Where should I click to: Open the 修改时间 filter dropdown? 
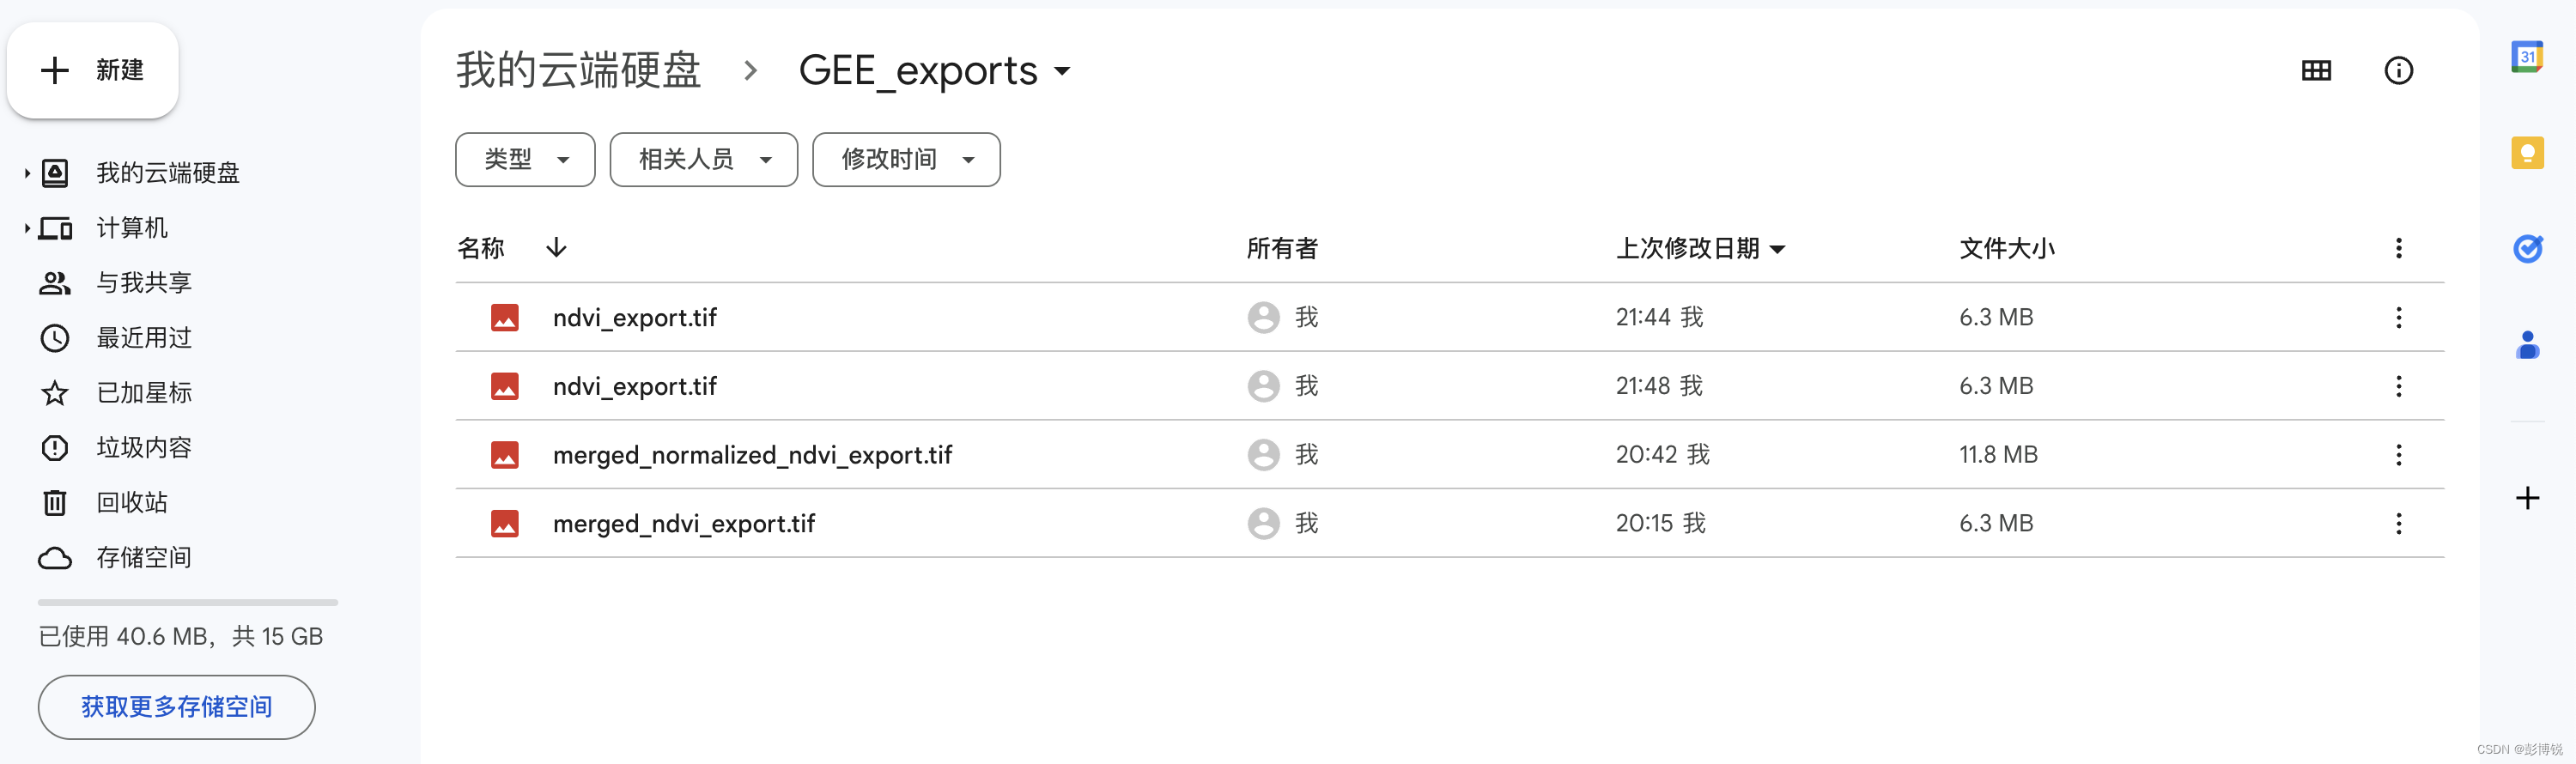tap(905, 159)
